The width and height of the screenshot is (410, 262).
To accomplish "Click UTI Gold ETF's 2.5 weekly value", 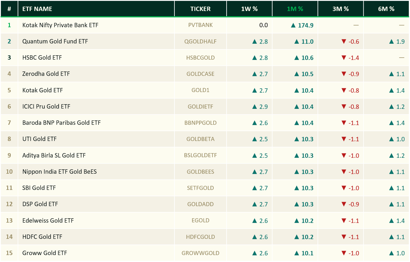I will (x=260, y=139).
